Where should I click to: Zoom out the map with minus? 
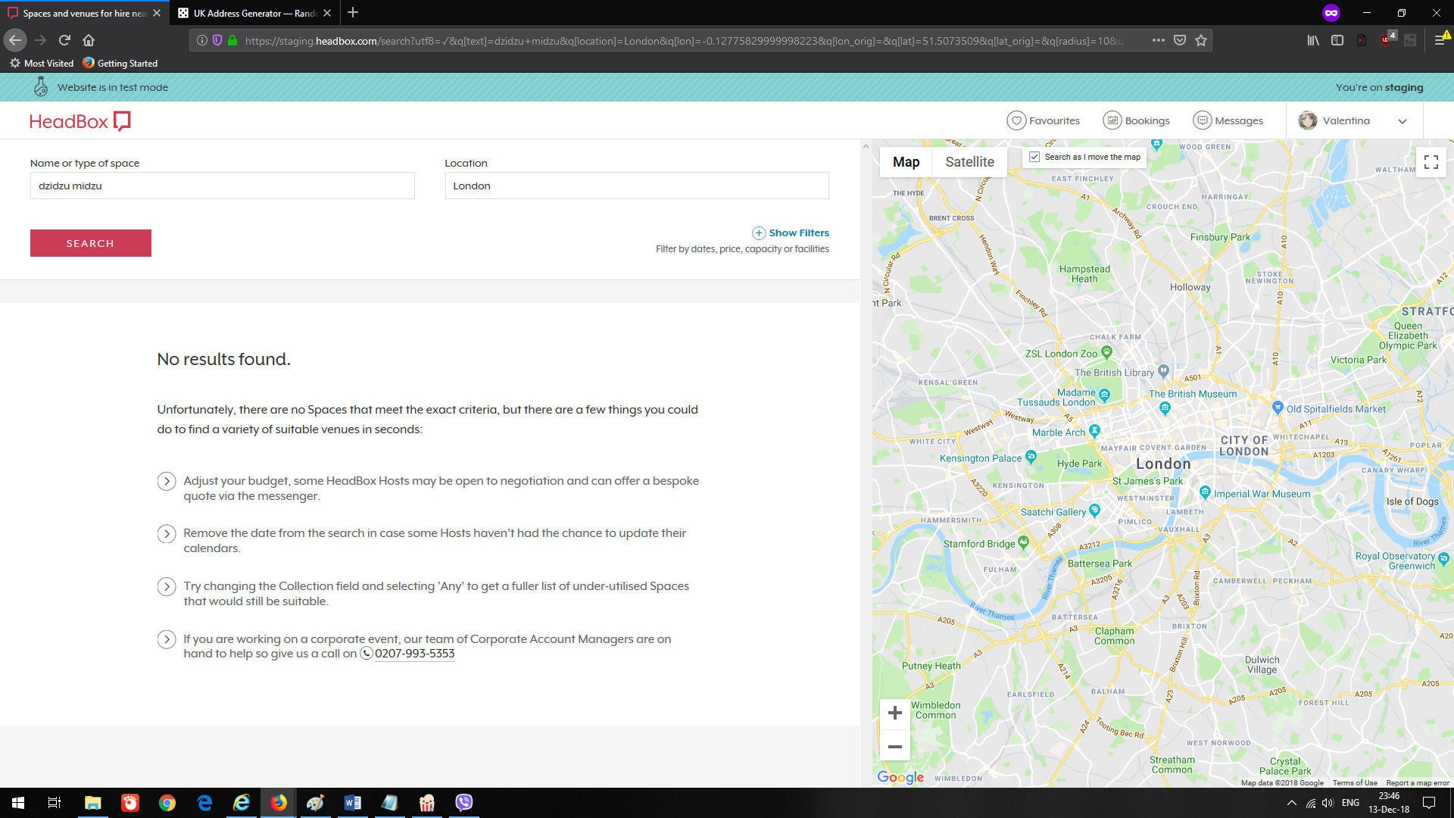[894, 747]
